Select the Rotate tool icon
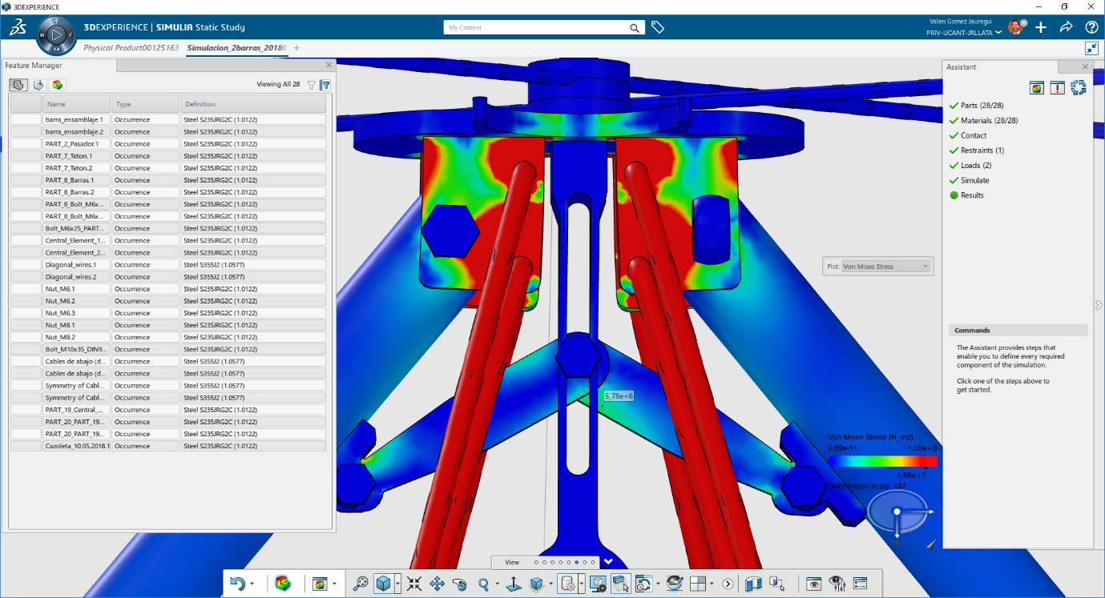 [460, 584]
